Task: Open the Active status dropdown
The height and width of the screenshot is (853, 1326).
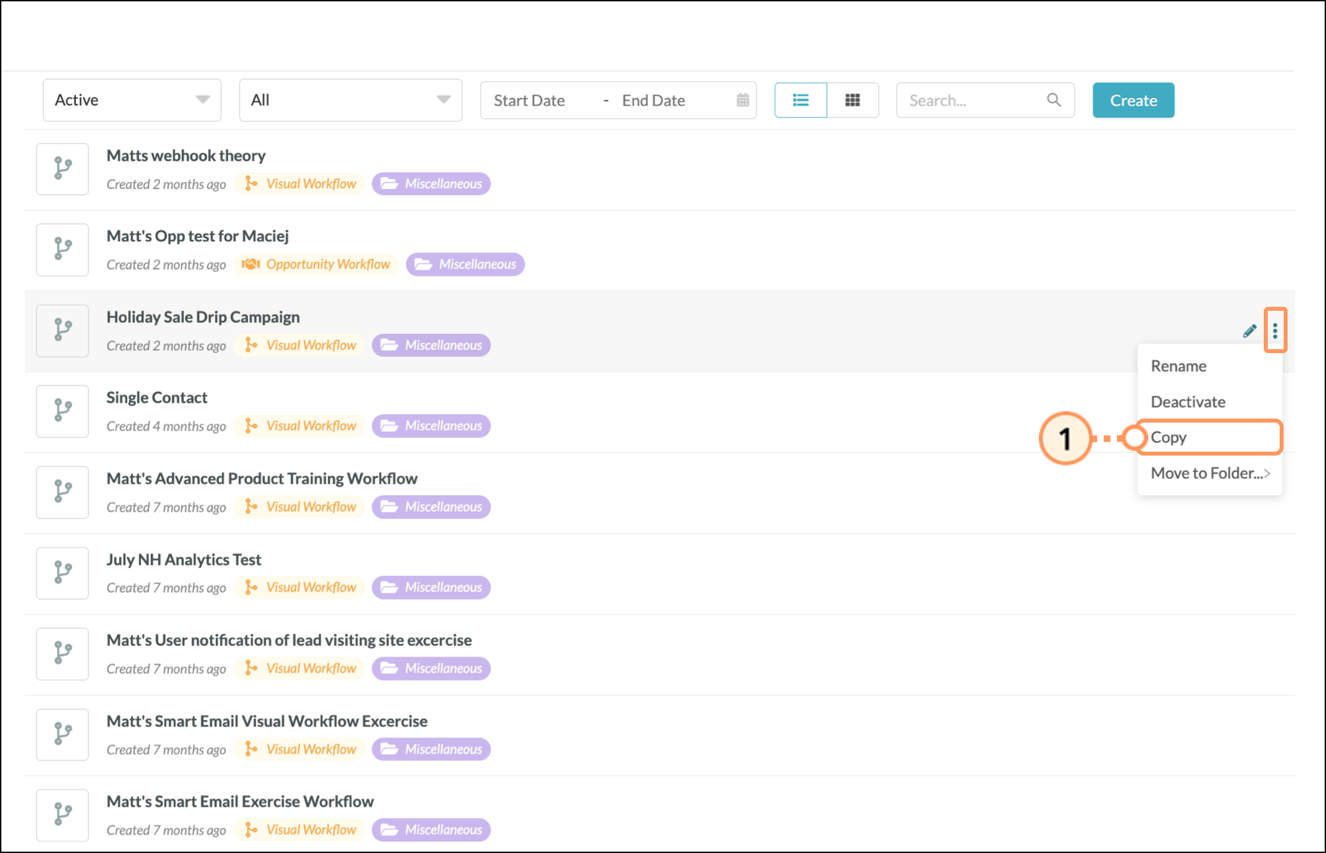Action: (132, 101)
